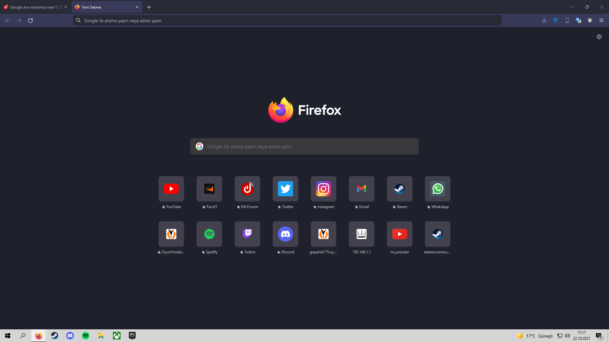Open Spotify from the taskbar
The height and width of the screenshot is (342, 609).
[x=86, y=336]
